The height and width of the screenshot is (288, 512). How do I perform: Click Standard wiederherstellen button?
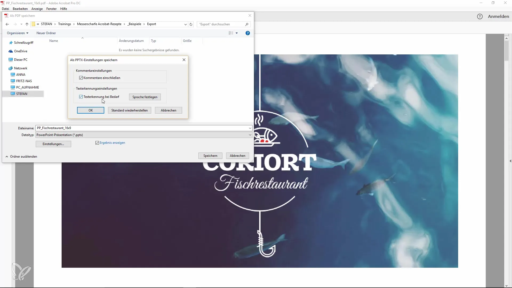130,110
